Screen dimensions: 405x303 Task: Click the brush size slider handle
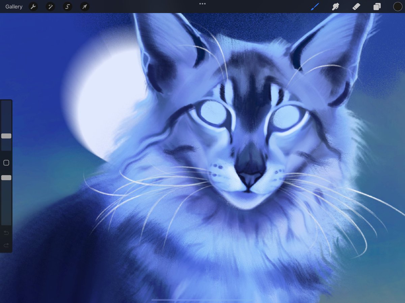(6, 136)
